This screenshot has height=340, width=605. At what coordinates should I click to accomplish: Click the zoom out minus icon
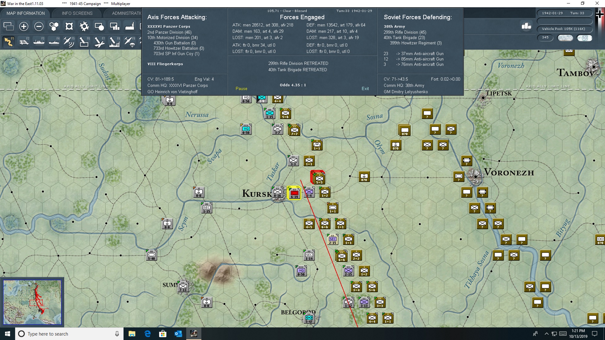[x=39, y=26]
